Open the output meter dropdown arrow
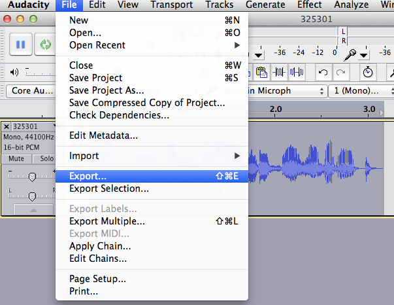The width and height of the screenshot is (394, 305). pyautogui.click(x=258, y=55)
